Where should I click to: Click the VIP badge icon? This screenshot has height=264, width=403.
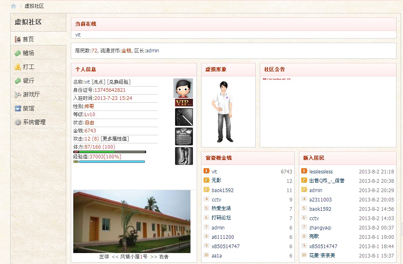coord(184,102)
